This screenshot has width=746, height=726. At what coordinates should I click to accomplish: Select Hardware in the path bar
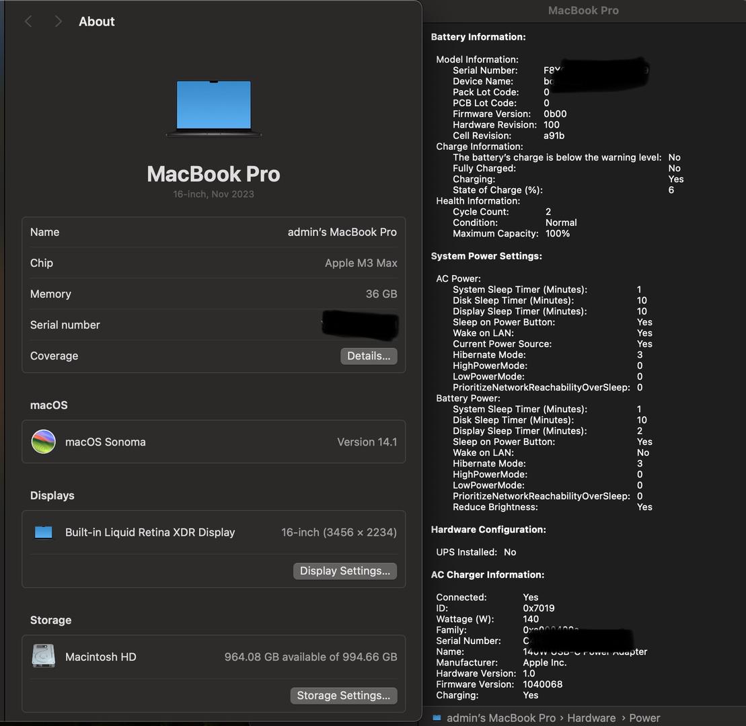click(591, 718)
